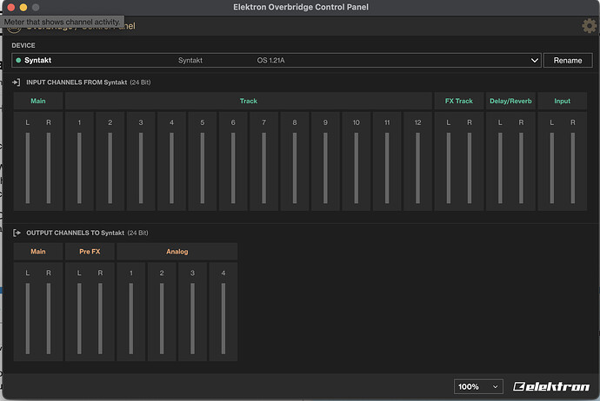Click Input R channel meter
Screen dimensions: 600x401
coord(573,168)
